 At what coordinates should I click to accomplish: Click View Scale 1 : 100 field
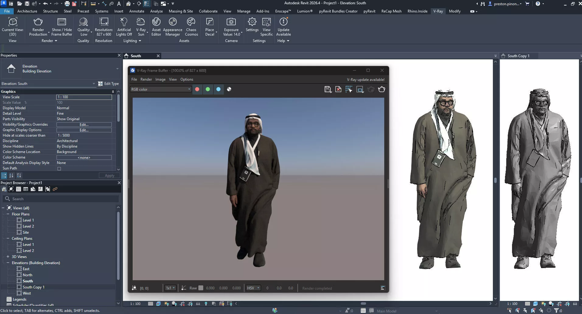(84, 97)
